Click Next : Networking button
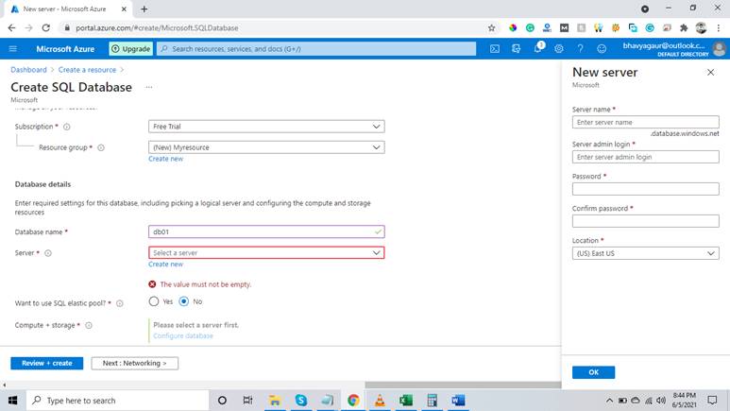 click(134, 363)
